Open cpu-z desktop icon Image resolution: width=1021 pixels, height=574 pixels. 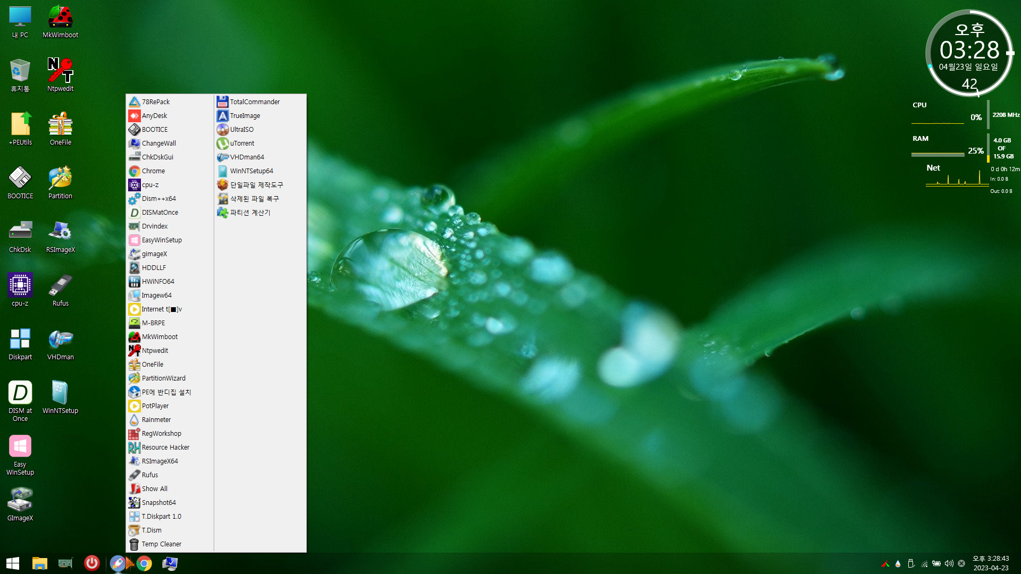coord(20,290)
